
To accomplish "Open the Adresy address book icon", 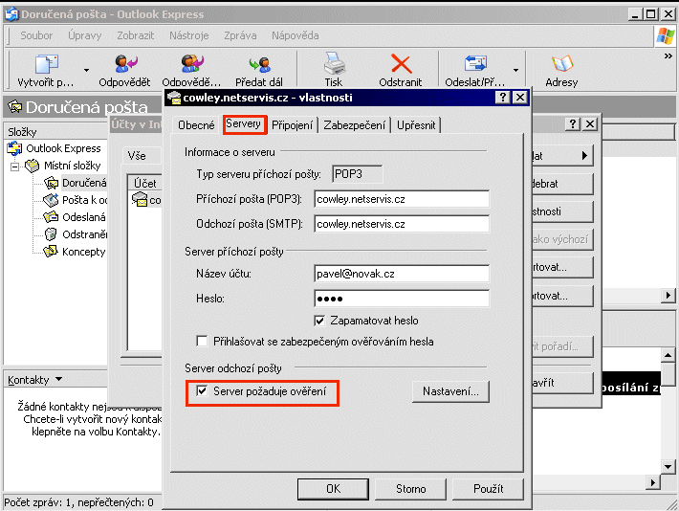I will pyautogui.click(x=562, y=64).
